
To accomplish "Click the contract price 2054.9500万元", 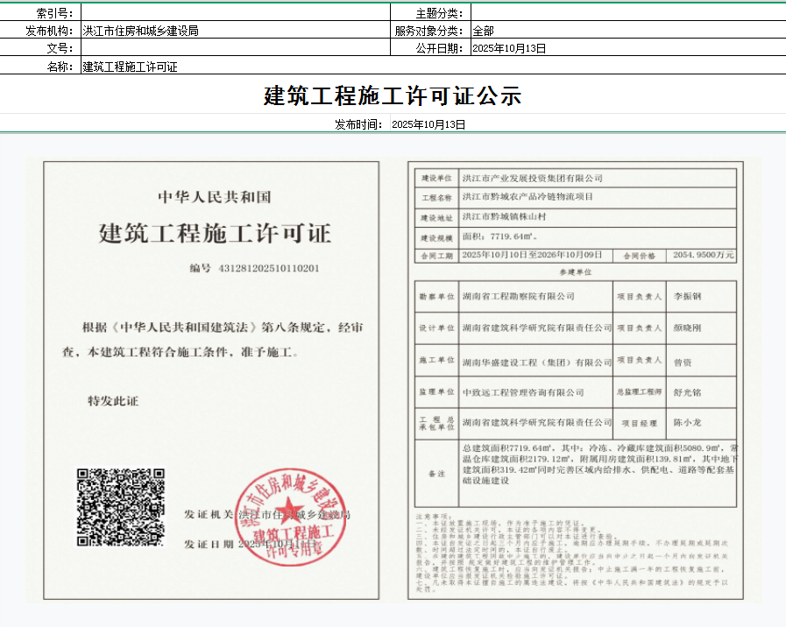I will (703, 255).
